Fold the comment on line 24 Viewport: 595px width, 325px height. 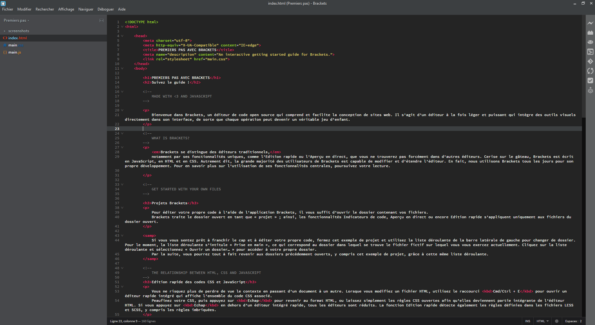click(122, 133)
